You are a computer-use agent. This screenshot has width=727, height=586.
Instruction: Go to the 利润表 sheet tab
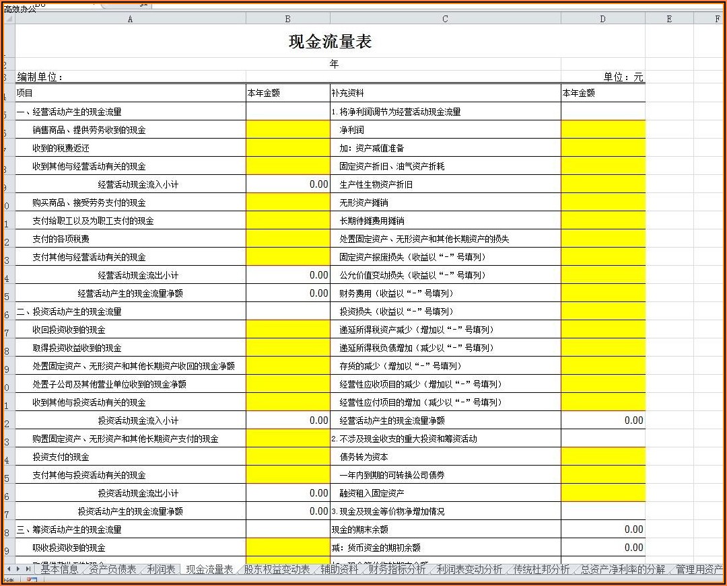[161, 570]
